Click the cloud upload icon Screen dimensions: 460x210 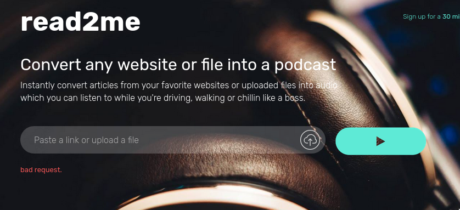(x=310, y=140)
